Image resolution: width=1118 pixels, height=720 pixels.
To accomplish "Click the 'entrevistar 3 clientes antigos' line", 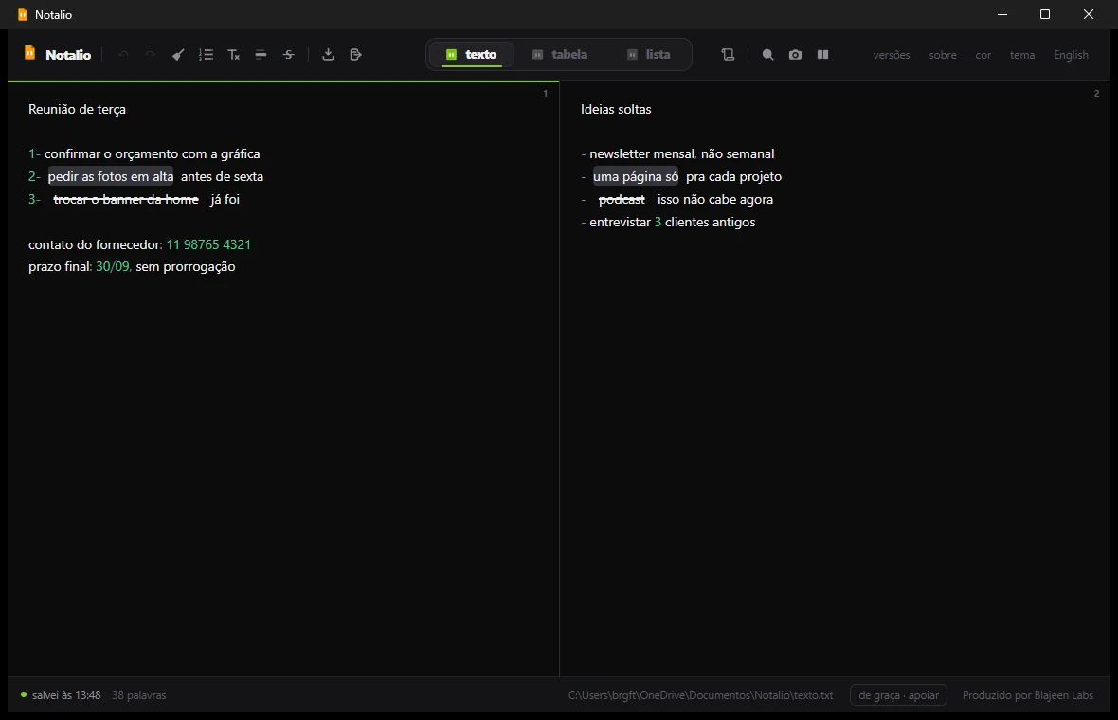I will coord(668,222).
